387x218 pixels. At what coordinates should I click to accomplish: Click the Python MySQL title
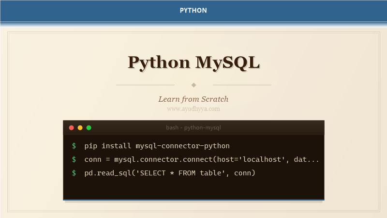click(193, 62)
